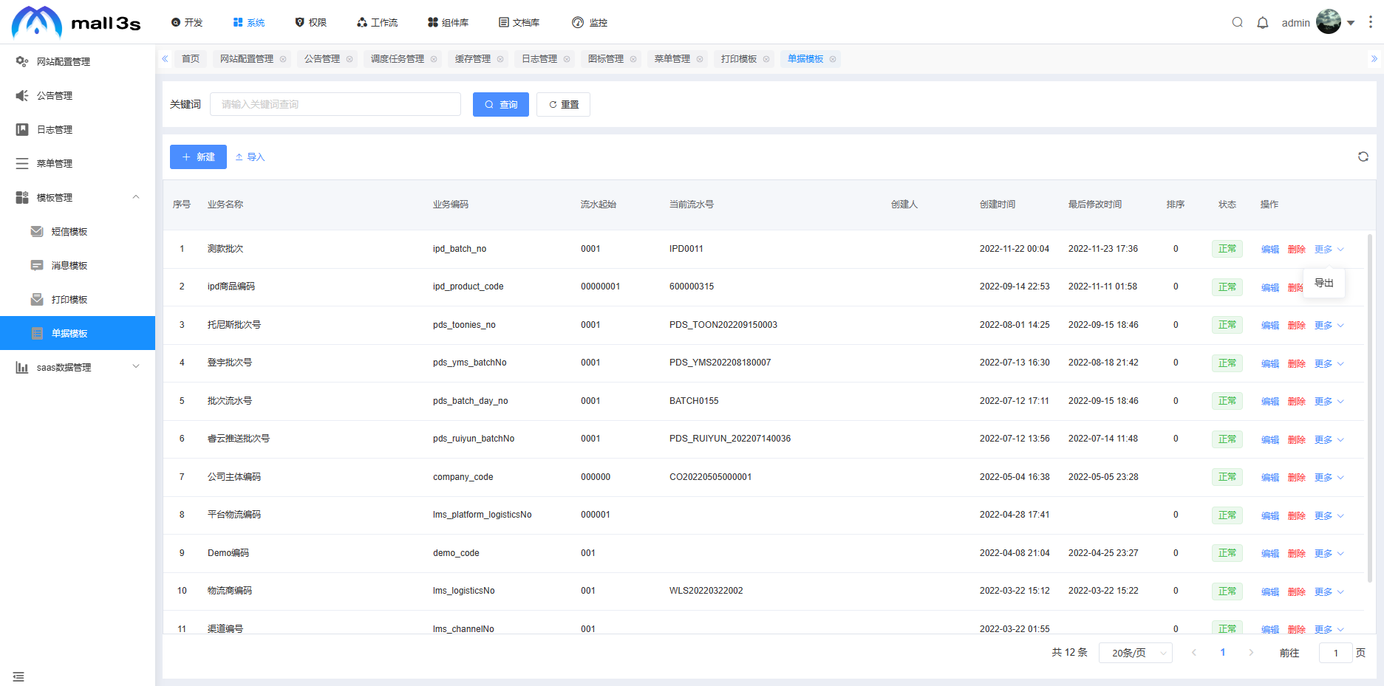Open the 权限 top menu
Image resolution: width=1384 pixels, height=686 pixels.
pyautogui.click(x=310, y=23)
